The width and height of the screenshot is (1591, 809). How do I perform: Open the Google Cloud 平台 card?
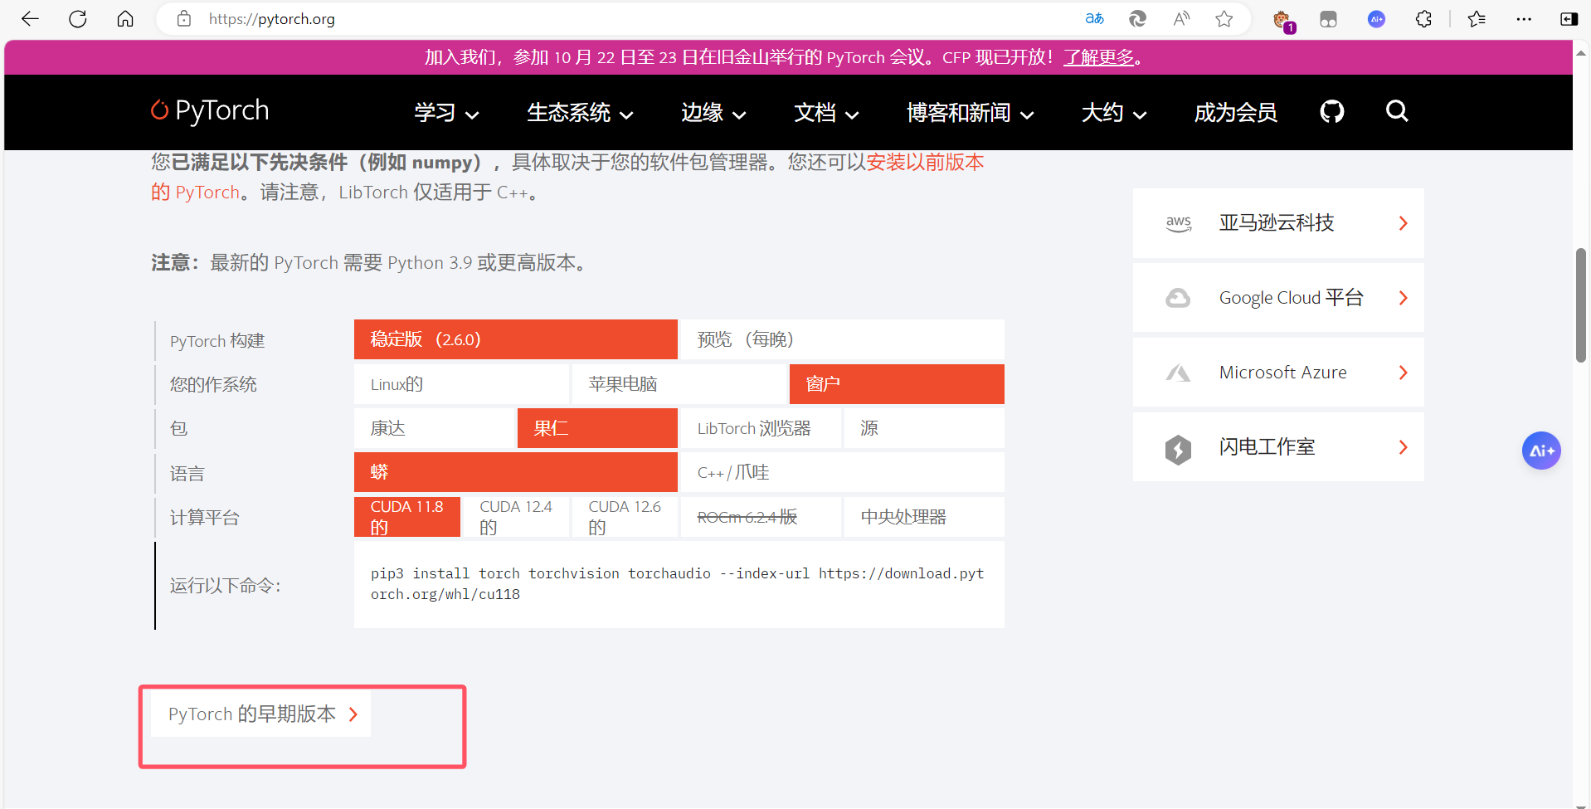point(1278,298)
